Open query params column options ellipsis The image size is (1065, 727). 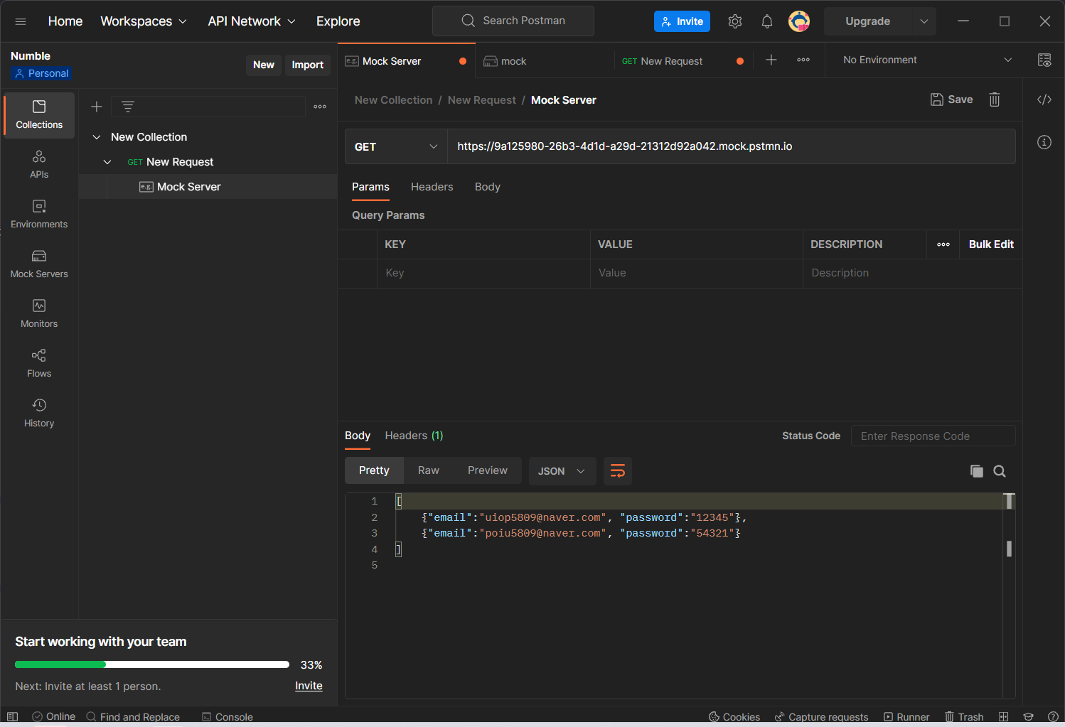tap(943, 244)
